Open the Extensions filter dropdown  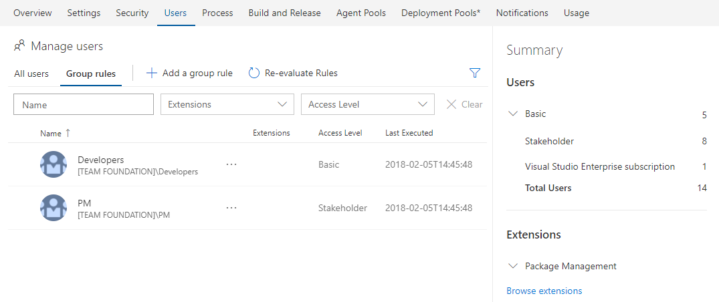[227, 104]
